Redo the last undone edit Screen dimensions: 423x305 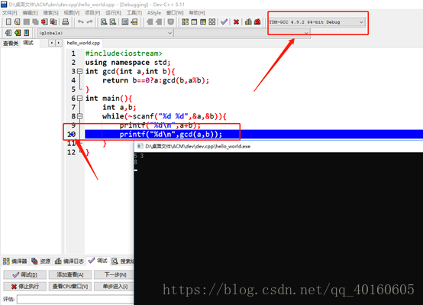pyautogui.click(x=89, y=22)
